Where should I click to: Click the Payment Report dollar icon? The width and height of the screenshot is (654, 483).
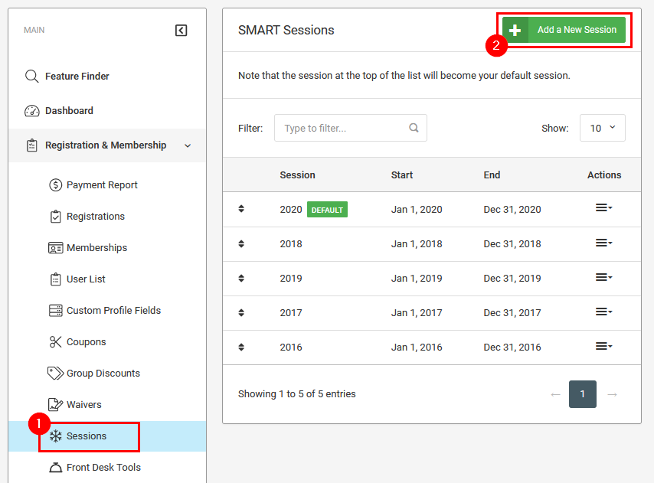point(55,184)
